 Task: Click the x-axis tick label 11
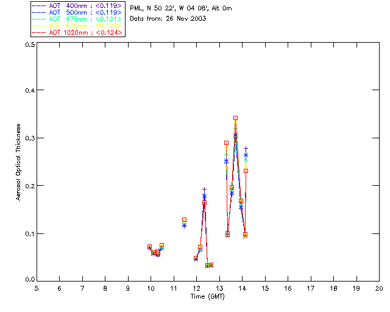(x=174, y=288)
